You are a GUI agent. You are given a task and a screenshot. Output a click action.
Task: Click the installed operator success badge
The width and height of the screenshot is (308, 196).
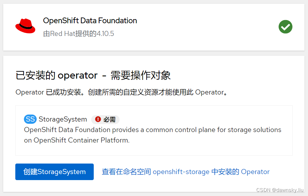tap(285, 27)
